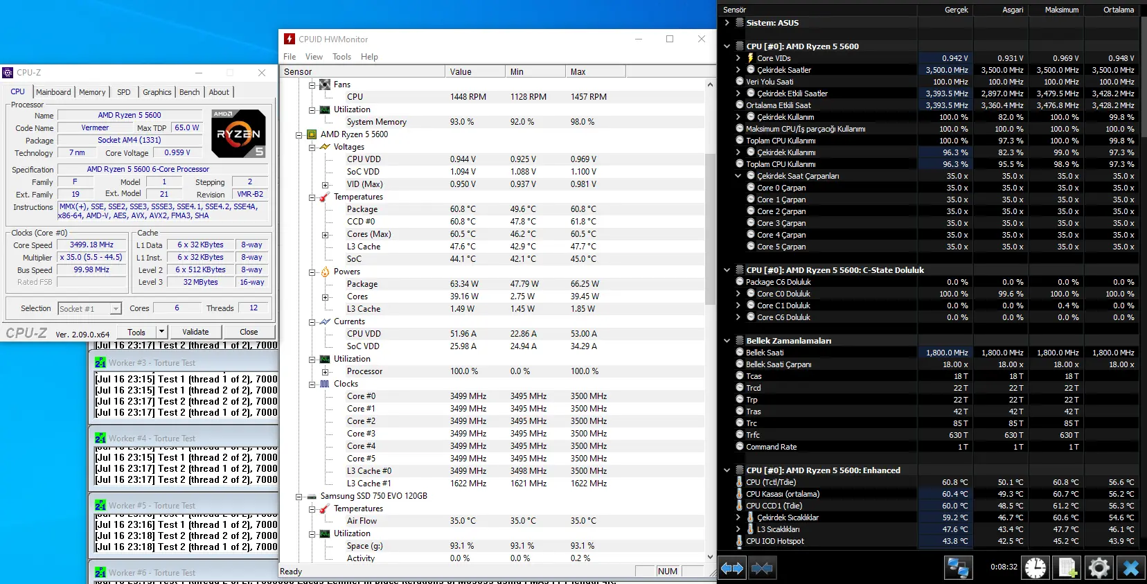
Task: Click the Sensor column header in HWMonitor
Action: coord(362,71)
